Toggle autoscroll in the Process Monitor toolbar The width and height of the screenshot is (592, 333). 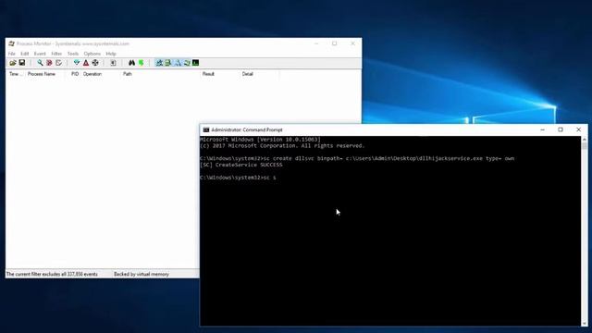(49, 63)
